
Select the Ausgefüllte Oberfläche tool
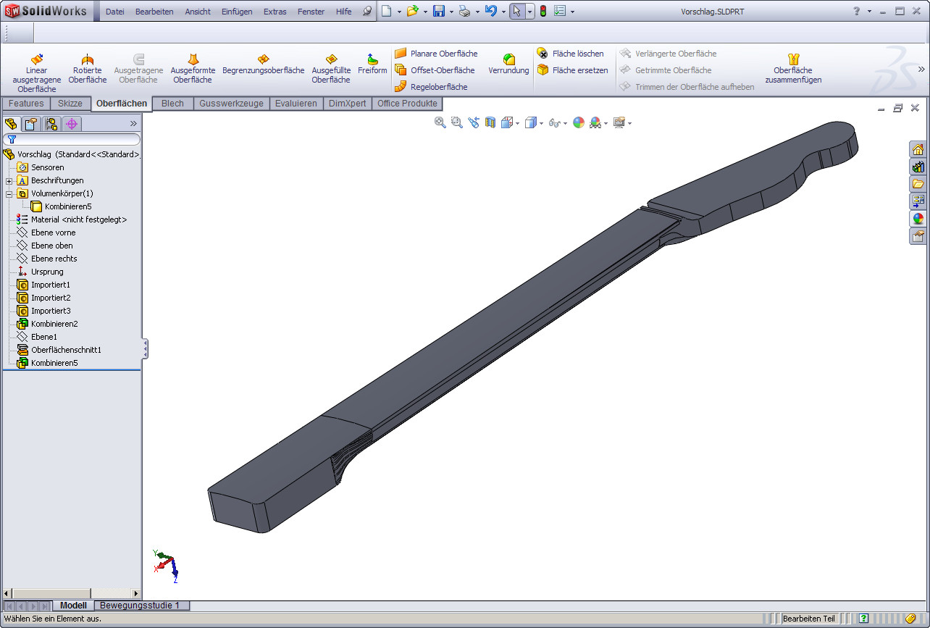point(331,69)
